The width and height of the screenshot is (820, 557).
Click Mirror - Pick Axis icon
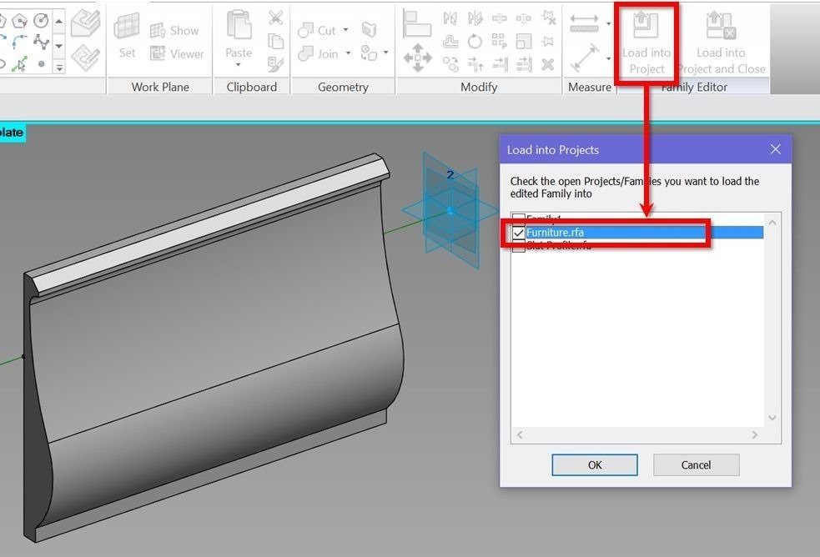tap(450, 18)
